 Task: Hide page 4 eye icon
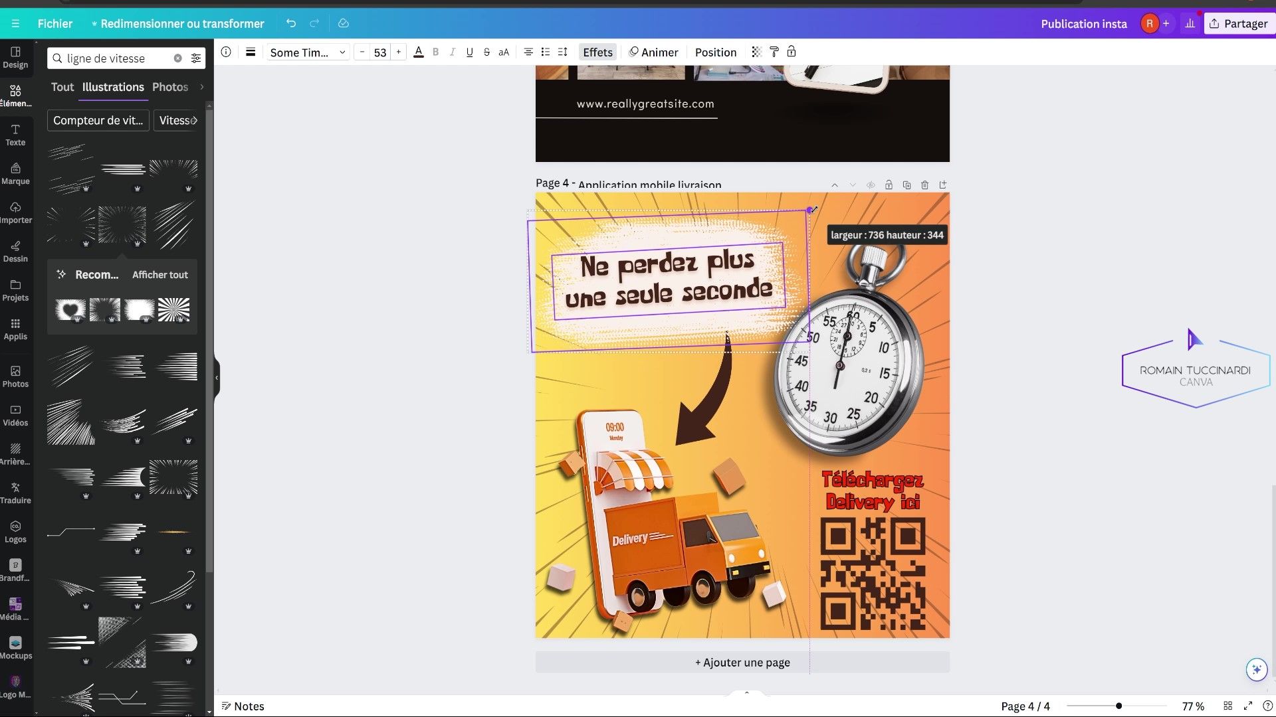coord(871,185)
